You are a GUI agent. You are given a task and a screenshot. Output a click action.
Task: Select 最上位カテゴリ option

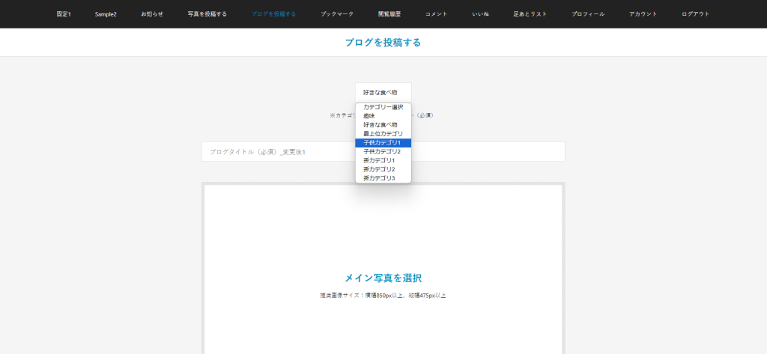click(x=382, y=133)
